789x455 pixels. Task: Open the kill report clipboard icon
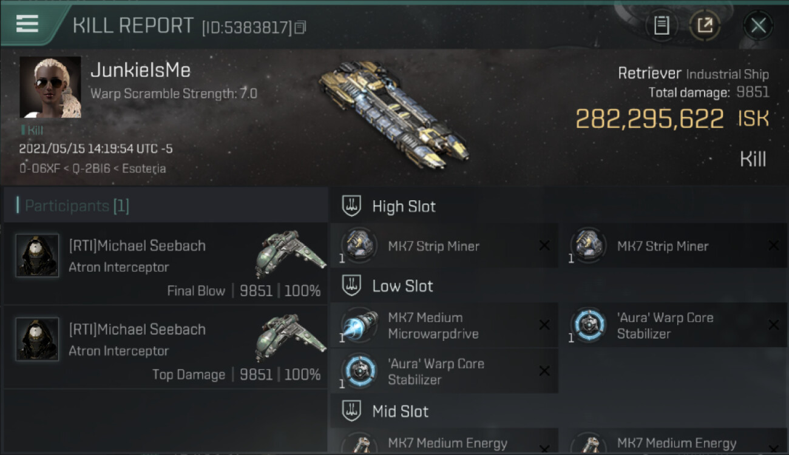point(662,25)
